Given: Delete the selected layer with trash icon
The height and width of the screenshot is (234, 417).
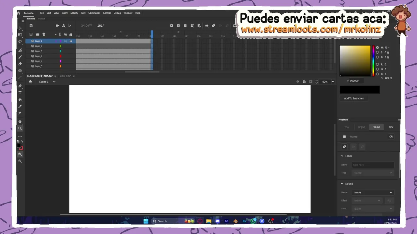Looking at the screenshot, I should [x=44, y=34].
